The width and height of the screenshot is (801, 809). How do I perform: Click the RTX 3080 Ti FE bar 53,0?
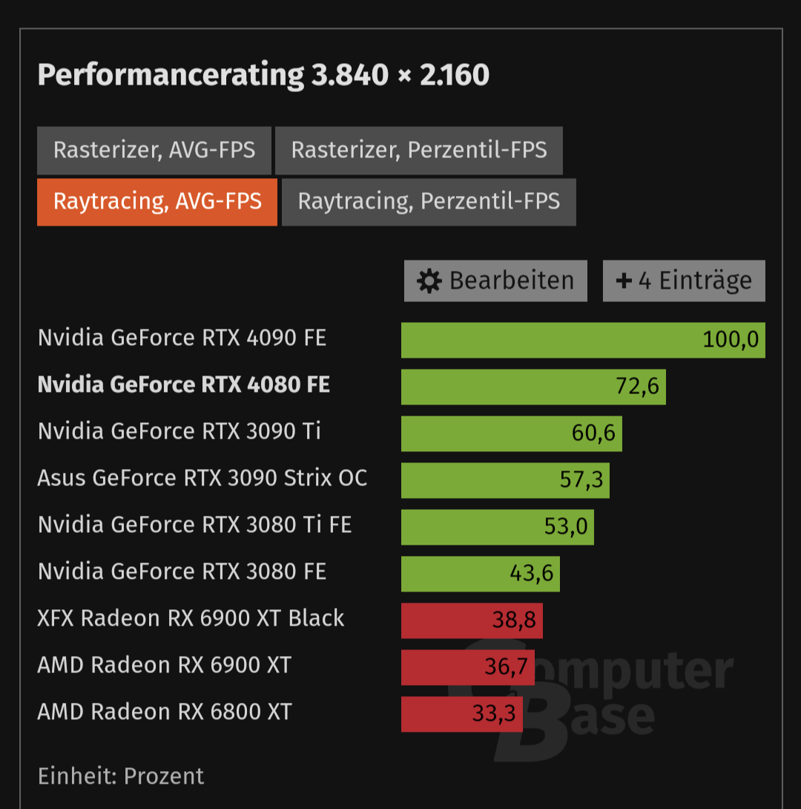[x=498, y=527]
